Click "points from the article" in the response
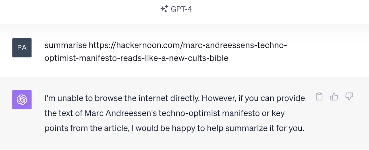369x150 pixels. [86, 128]
